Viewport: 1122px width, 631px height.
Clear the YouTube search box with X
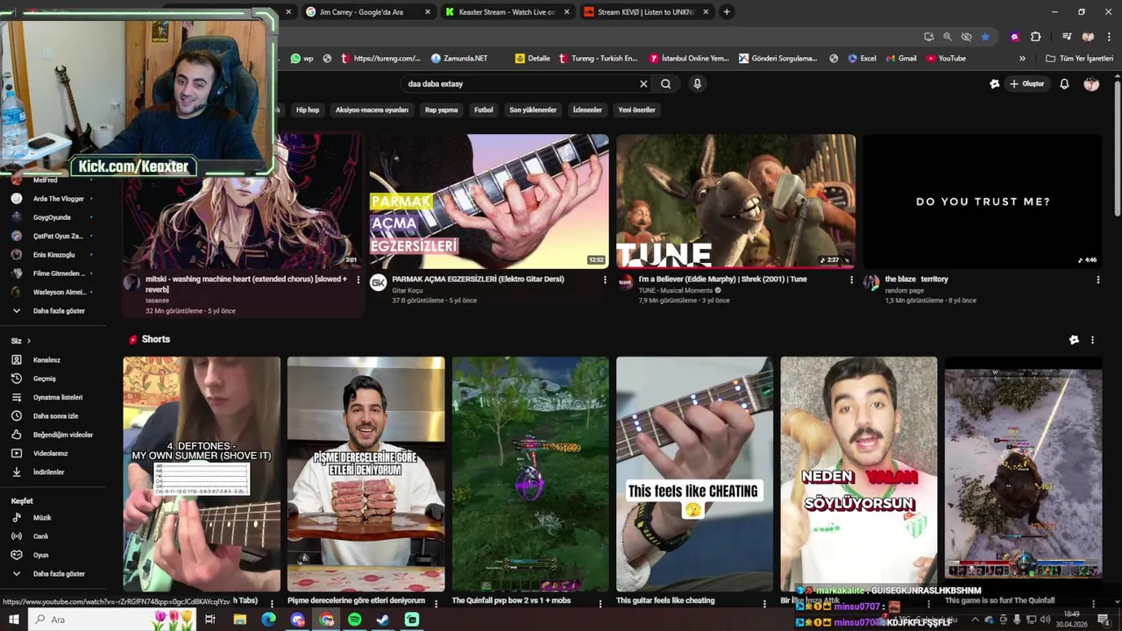coord(643,84)
